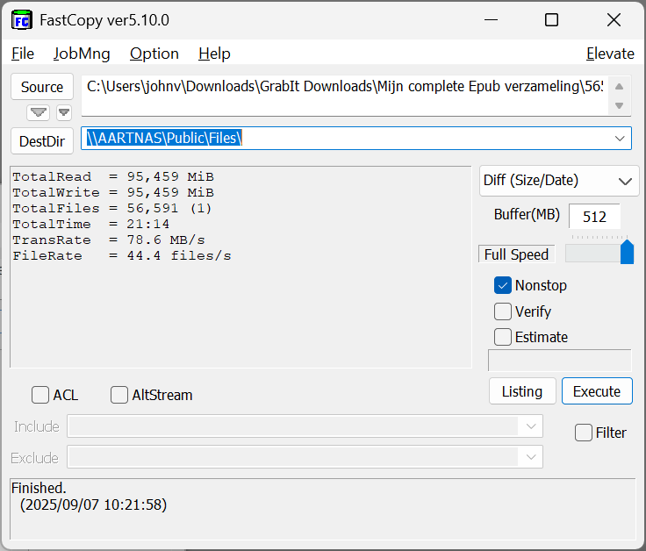Image resolution: width=646 pixels, height=551 pixels.
Task: Turn on the Filter checkbox
Action: 584,433
